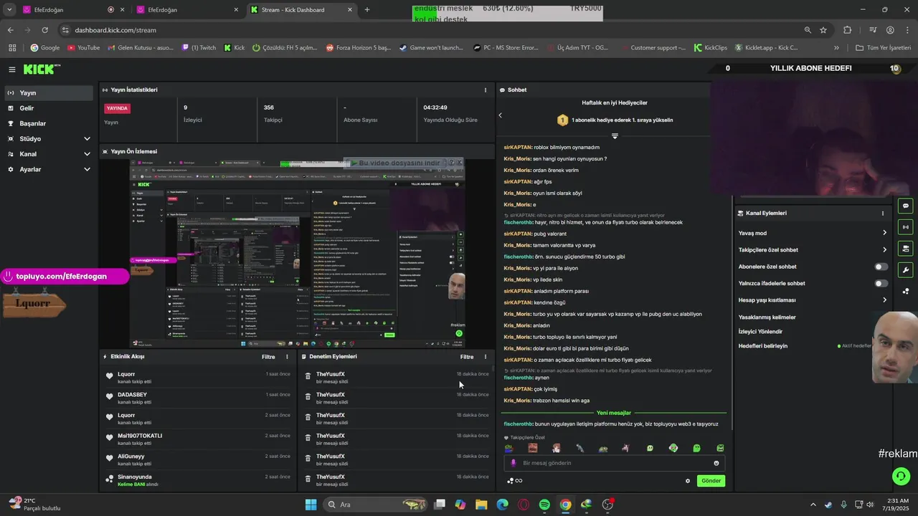Show more bookmarks with double-chevron

pyautogui.click(x=836, y=48)
